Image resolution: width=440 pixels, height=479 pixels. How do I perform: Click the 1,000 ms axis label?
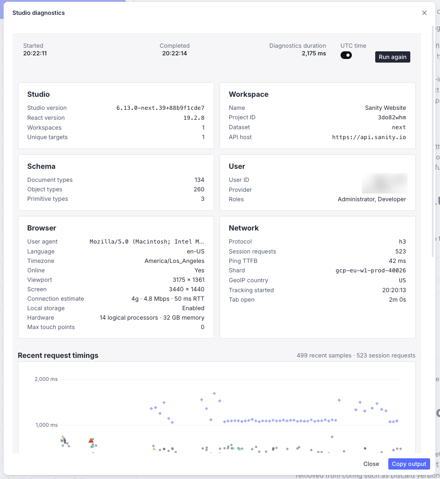[x=46, y=425]
